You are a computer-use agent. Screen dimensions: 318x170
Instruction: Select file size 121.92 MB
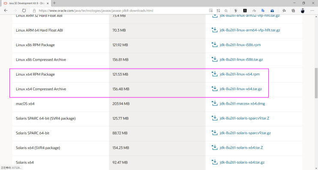coord(120,45)
